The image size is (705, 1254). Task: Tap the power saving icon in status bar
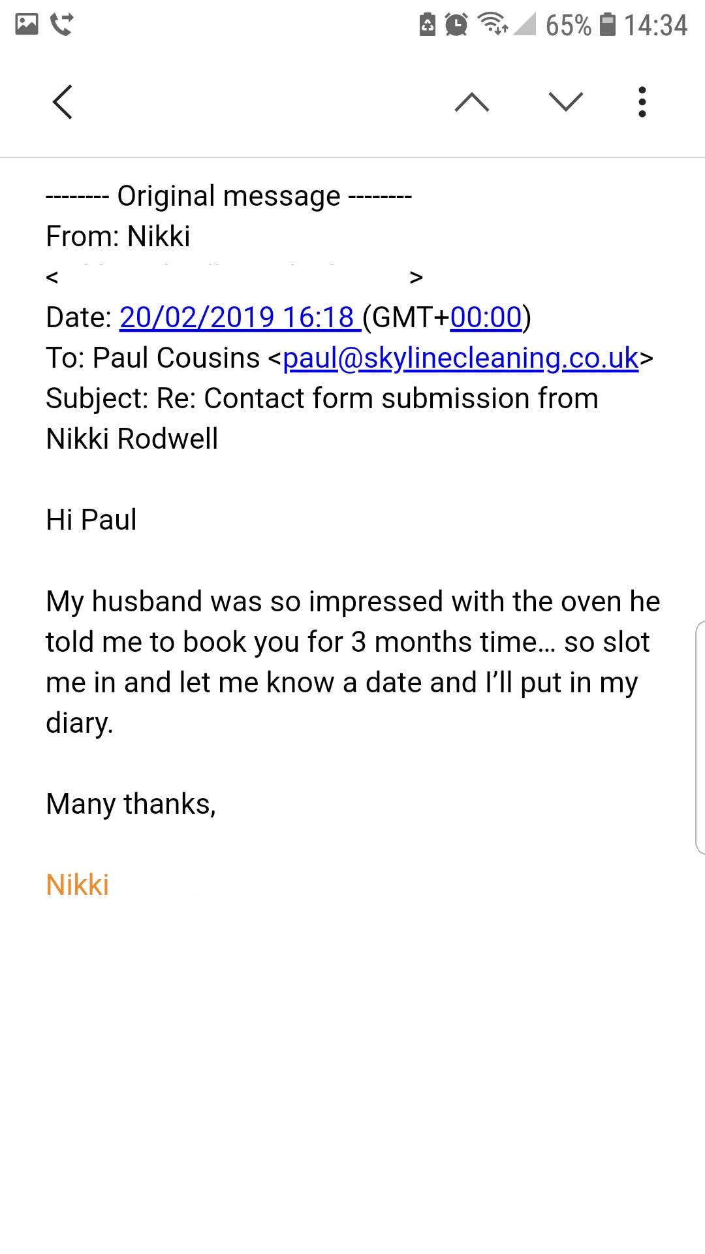tap(428, 25)
